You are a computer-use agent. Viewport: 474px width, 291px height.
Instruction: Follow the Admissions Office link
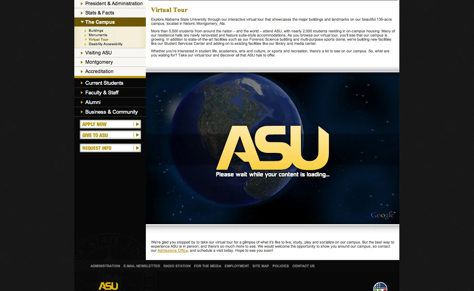173,251
